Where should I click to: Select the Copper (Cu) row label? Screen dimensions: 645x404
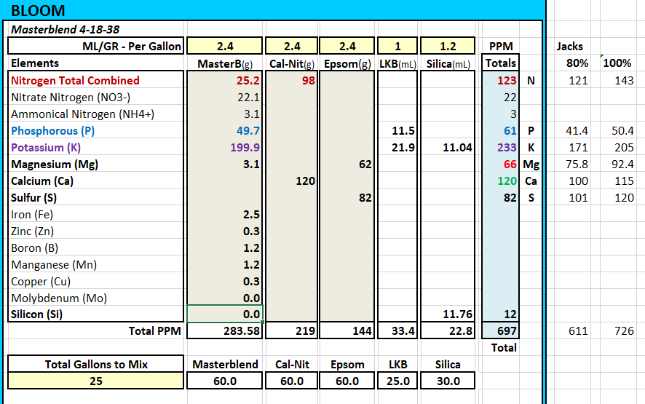pos(40,282)
